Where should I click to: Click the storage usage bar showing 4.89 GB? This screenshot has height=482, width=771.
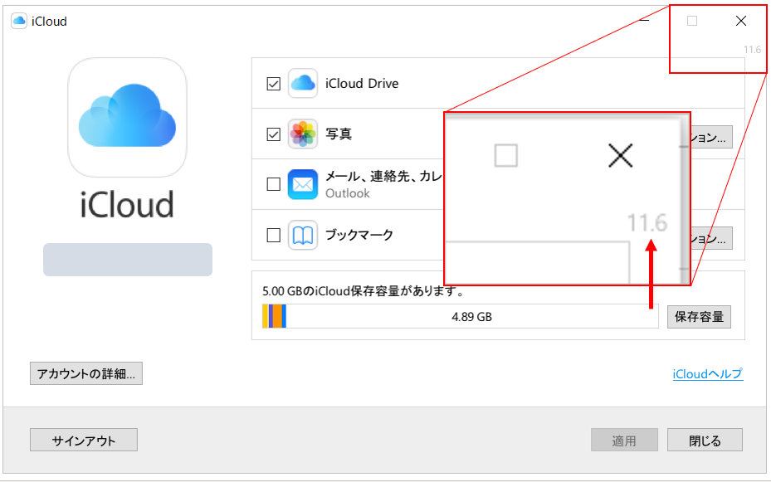(x=461, y=316)
